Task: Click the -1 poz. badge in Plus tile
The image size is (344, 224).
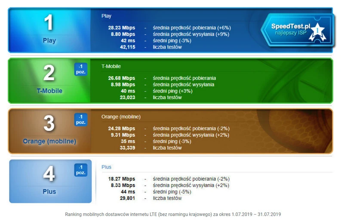Action: click(80, 170)
